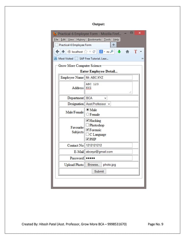The image size is (185, 240).
Task: Click the Grow More Computer Science legend
Action: coord(80,66)
